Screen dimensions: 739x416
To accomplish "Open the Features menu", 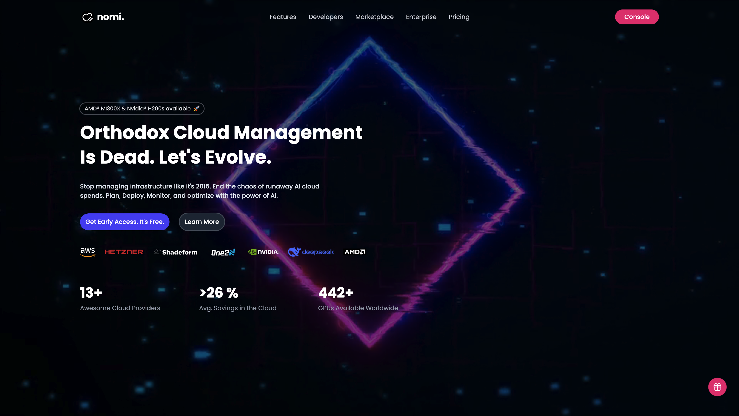I will click(x=283, y=17).
